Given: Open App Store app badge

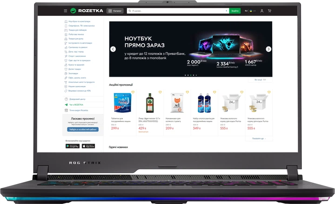Looking at the screenshot, I should 88,146.
